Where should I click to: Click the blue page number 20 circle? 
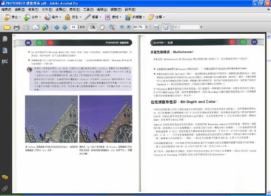pos(28,42)
